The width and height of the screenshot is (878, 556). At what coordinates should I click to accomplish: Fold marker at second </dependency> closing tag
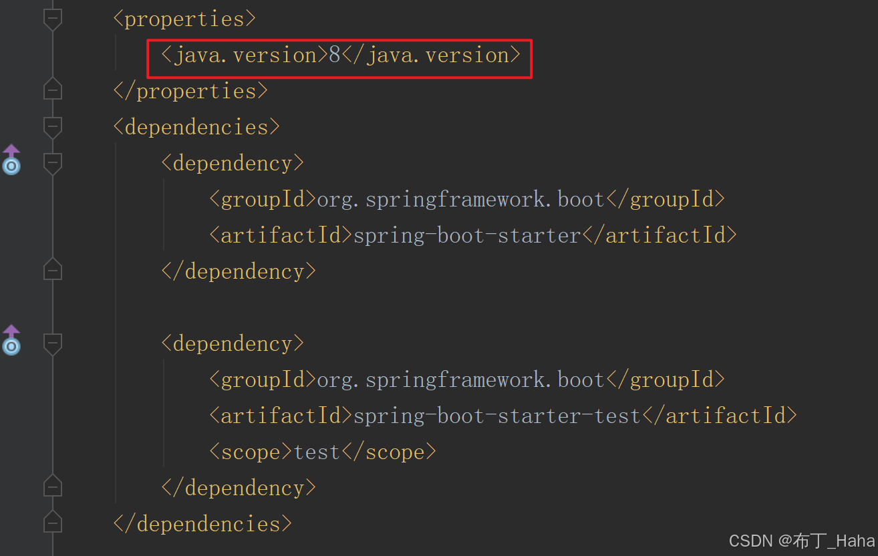(x=53, y=486)
